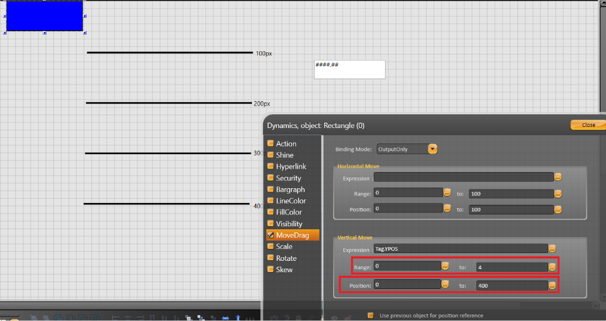Viewport: 606px width, 321px height.
Task: Open the FillColor dynamics entry
Action: (288, 212)
